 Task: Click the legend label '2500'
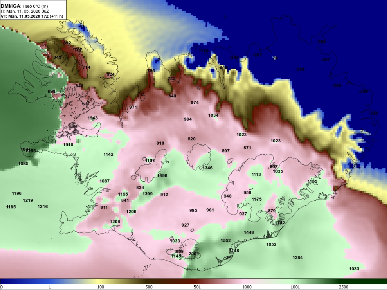[343, 287]
